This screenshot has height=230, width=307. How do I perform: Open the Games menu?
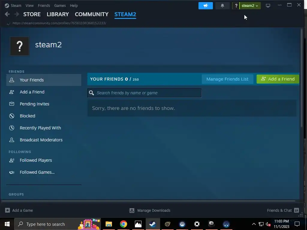click(x=60, y=6)
